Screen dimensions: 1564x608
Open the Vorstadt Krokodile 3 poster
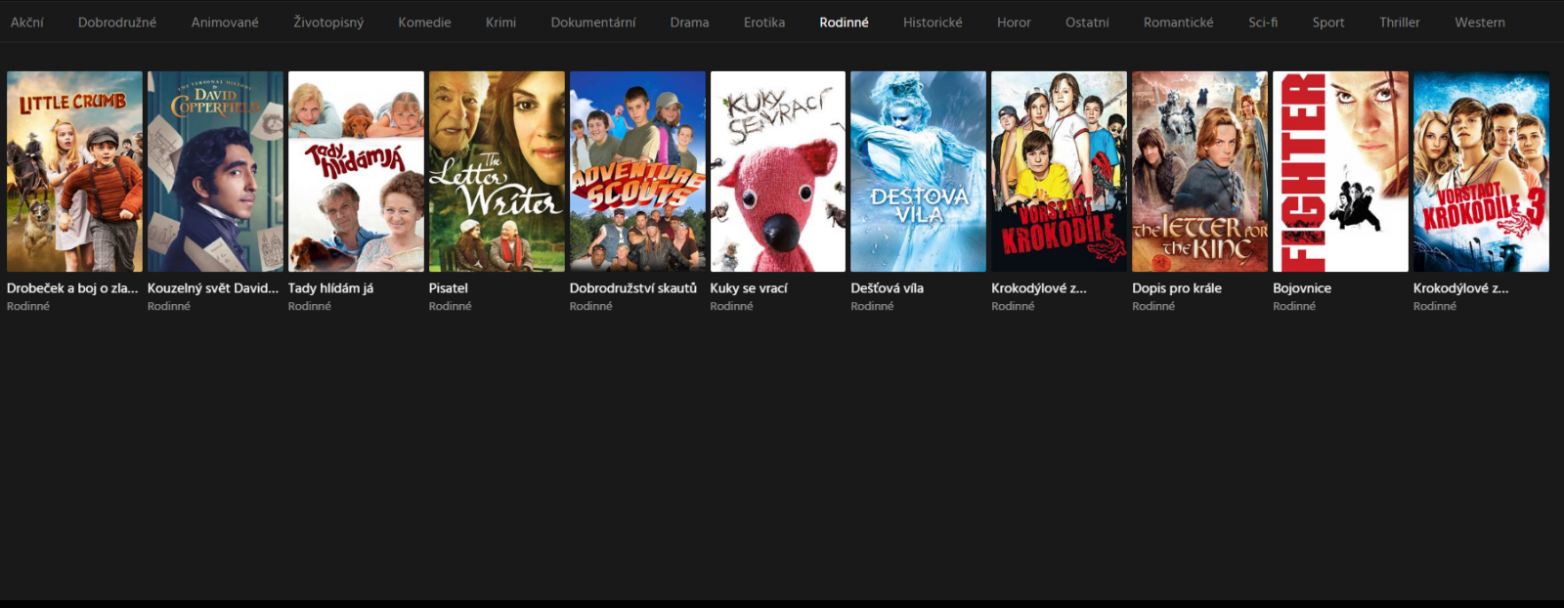(x=1481, y=171)
